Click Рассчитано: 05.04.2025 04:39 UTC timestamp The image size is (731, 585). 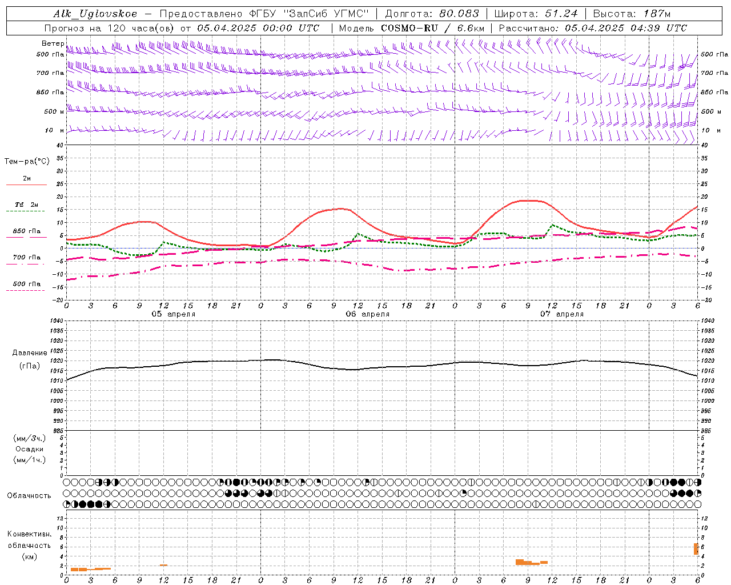point(593,28)
